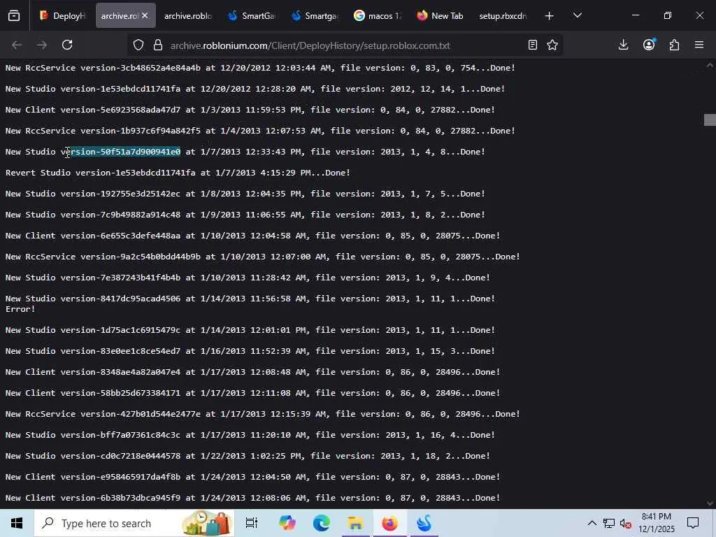The height and width of the screenshot is (537, 716).
Task: Switch to first SmartGa tab
Action: coord(252,15)
